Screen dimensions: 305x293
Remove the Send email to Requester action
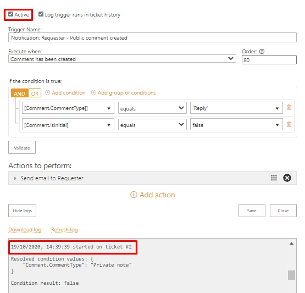click(287, 178)
